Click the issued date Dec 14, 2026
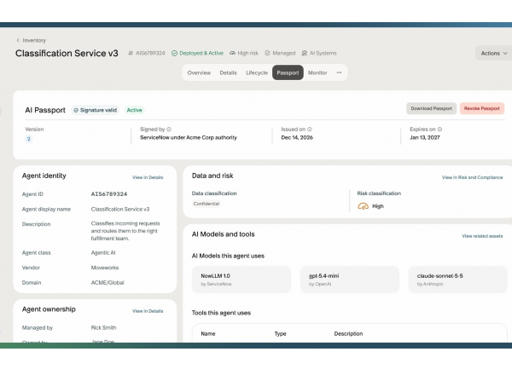512x369 pixels. [297, 137]
